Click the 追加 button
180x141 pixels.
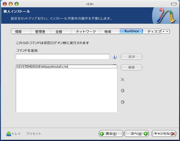(x=131, y=57)
